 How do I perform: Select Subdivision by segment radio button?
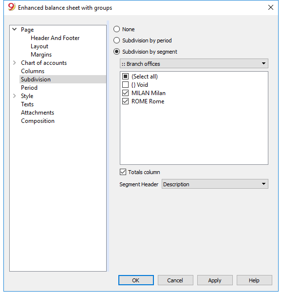coord(117,52)
